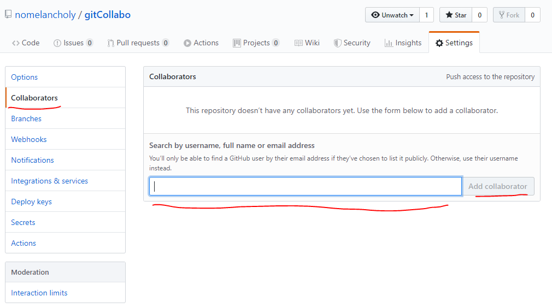Click the Moderation section header
The height and width of the screenshot is (308, 552).
pyautogui.click(x=66, y=272)
